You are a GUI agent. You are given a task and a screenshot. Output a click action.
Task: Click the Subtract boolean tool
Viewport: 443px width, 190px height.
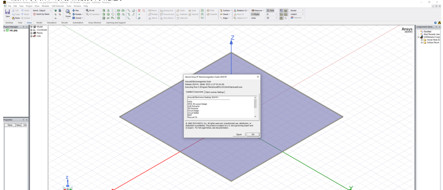pyautogui.click(x=182, y=14)
